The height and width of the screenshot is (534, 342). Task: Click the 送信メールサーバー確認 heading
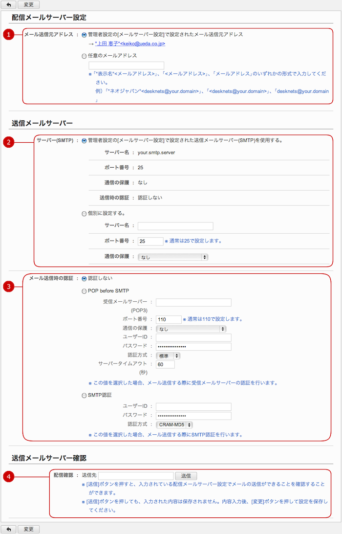point(49,458)
